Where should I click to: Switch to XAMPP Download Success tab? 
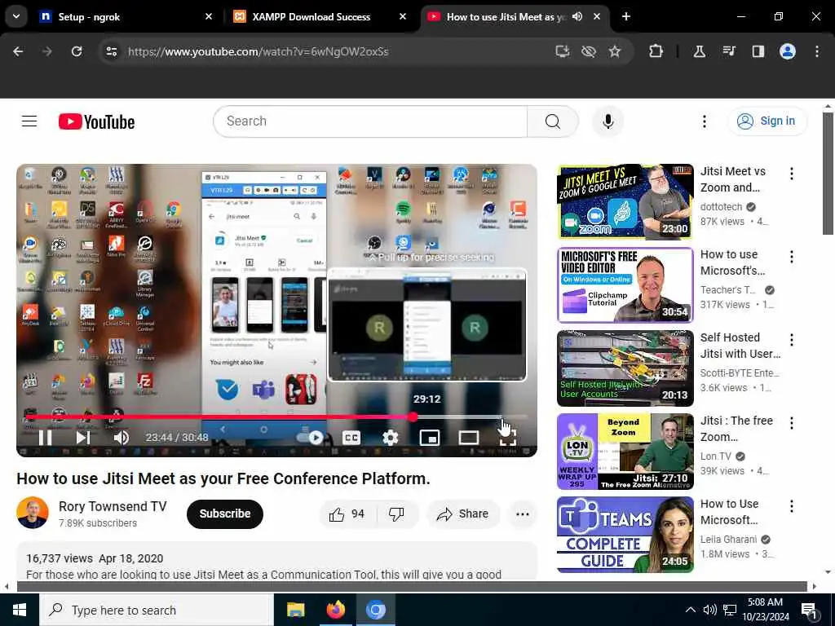tap(320, 17)
